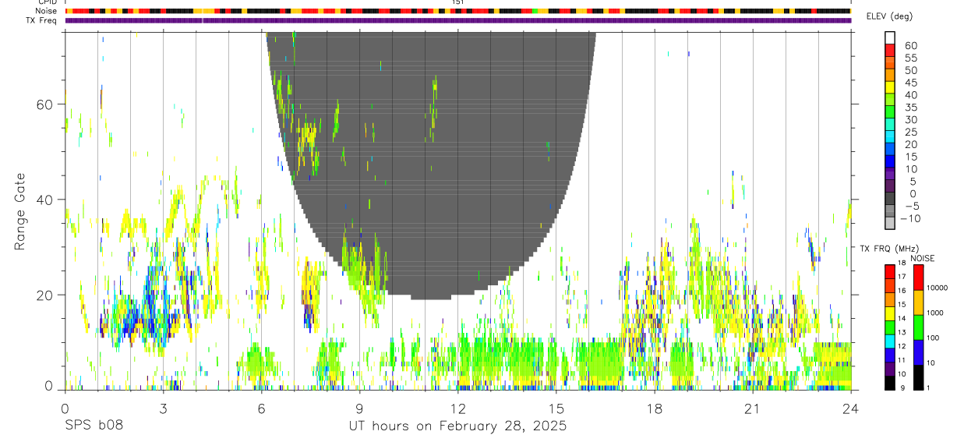Click the Range Gate axis label '40'
This screenshot has width=957, height=442.
(44, 200)
